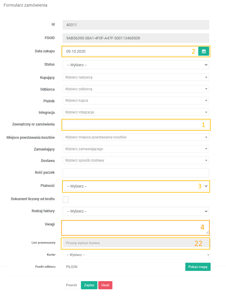Click into the Ilość paczek field
Screen dimensions: 226x301
point(136,173)
